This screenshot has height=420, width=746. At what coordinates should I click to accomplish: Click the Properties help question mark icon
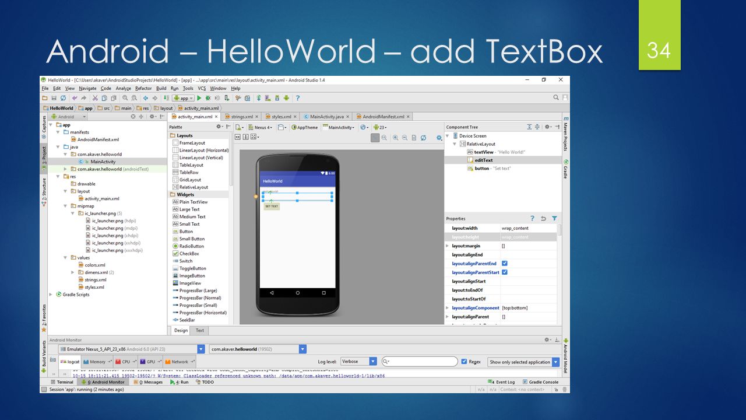pos(532,218)
